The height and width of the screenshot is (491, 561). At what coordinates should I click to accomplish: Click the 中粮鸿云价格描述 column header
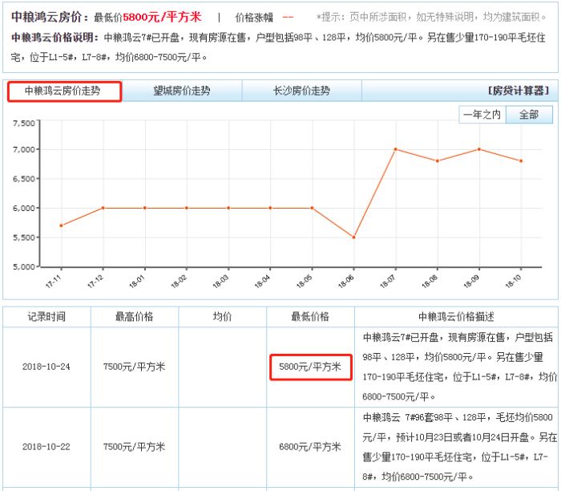(x=456, y=317)
